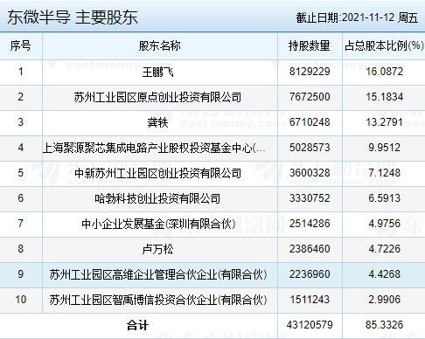Click sequence number '10'
This screenshot has width=425, height=339.
point(21,300)
